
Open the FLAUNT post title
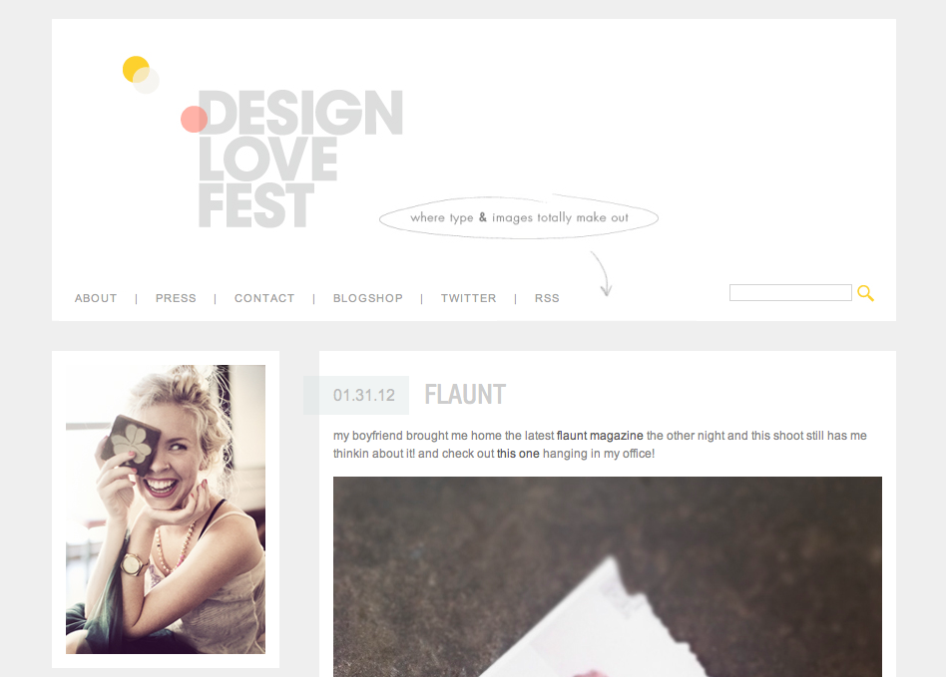coord(465,395)
